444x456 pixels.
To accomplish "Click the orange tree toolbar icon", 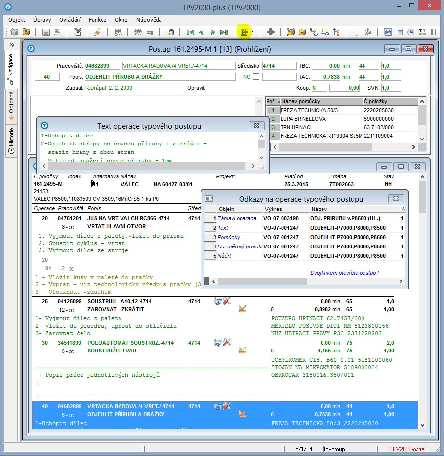I will tap(336, 32).
